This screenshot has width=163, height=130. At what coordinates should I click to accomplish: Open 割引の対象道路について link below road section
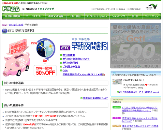(x=96, y=98)
